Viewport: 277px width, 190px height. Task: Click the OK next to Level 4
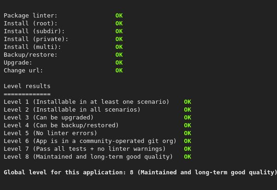pyautogui.click(x=187, y=125)
